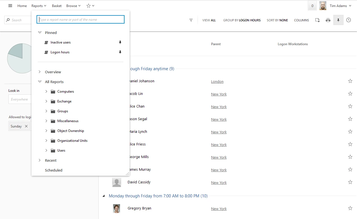Star Jacob Lin as favorite

coord(350,94)
